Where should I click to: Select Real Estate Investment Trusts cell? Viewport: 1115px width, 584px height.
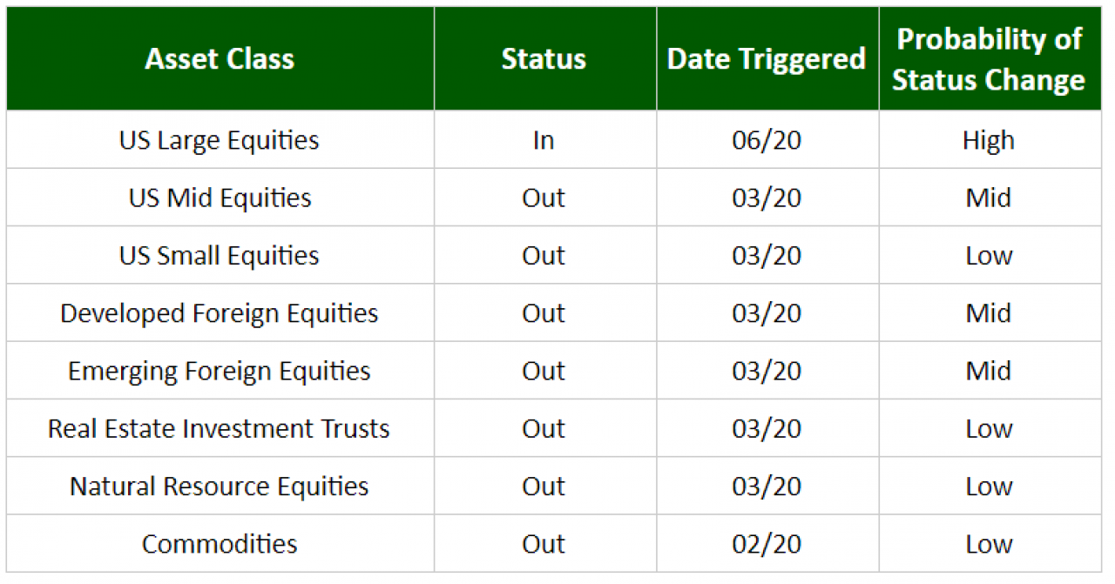click(220, 428)
